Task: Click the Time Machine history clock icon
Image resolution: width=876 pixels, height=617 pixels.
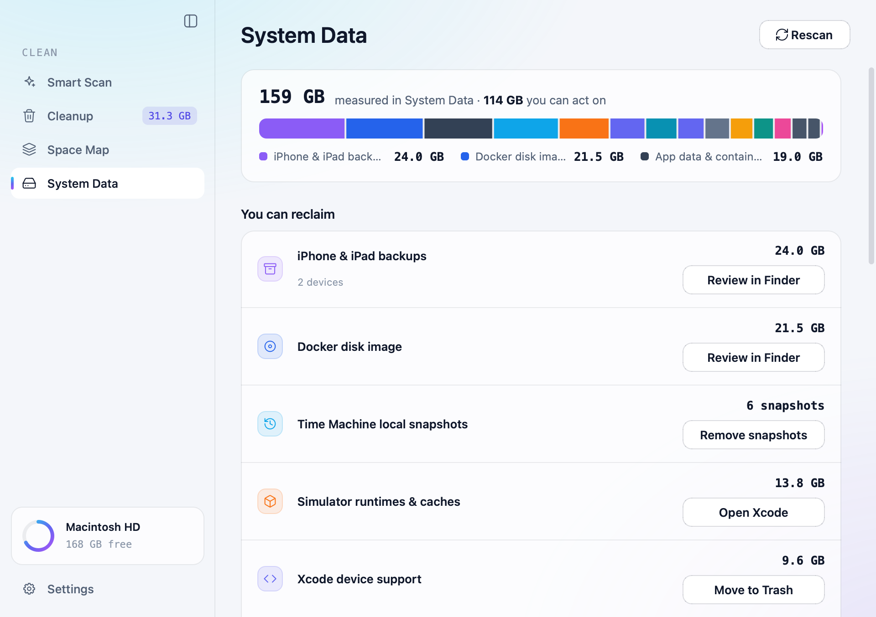Action: point(270,424)
